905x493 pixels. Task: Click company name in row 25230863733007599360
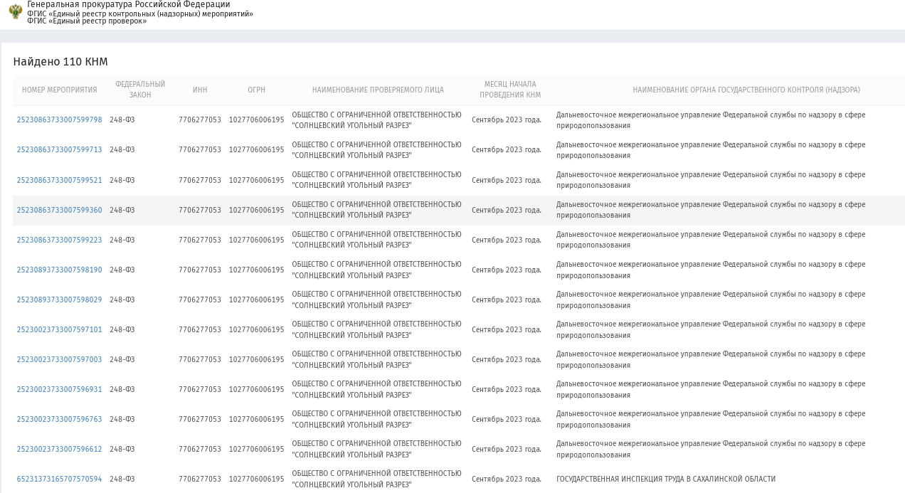376,210
